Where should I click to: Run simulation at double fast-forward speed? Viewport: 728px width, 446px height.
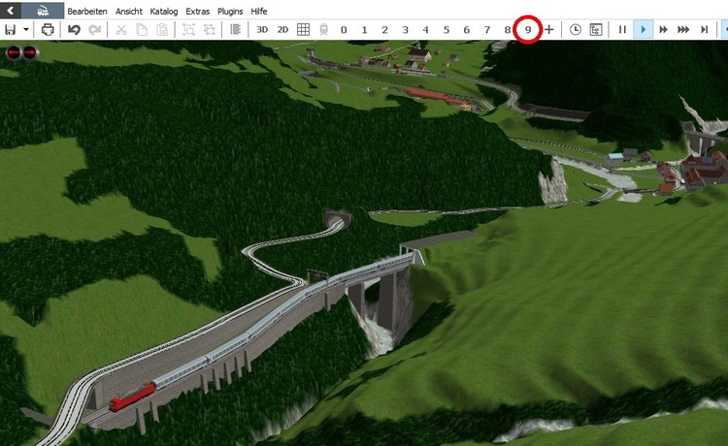coord(663,30)
